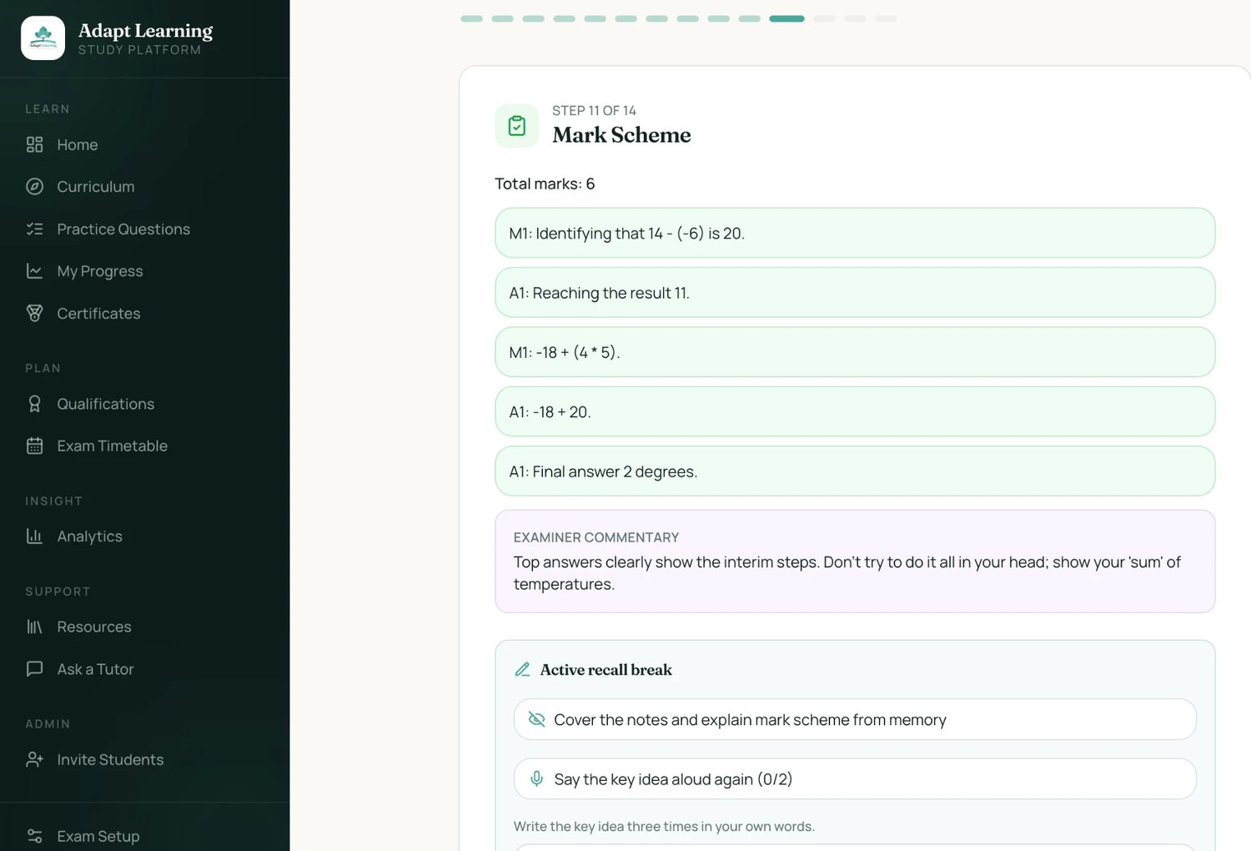Click the pencil icon beside Active recall break
1251x851 pixels.
pyautogui.click(x=523, y=669)
